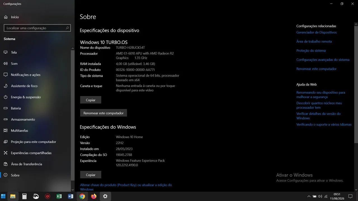
Task: Launch Word from taskbar
Action: click(70, 196)
